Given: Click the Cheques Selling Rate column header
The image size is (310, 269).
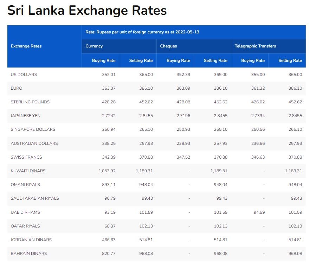Looking at the screenshot, I should coord(215,60).
